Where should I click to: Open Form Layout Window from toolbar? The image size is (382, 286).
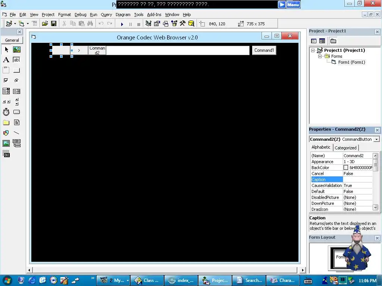pyautogui.click(x=166, y=23)
